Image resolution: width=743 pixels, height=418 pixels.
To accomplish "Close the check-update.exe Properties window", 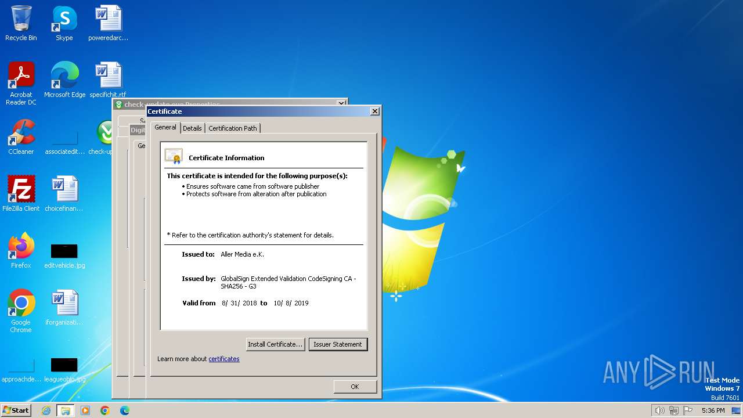I will coord(341,104).
